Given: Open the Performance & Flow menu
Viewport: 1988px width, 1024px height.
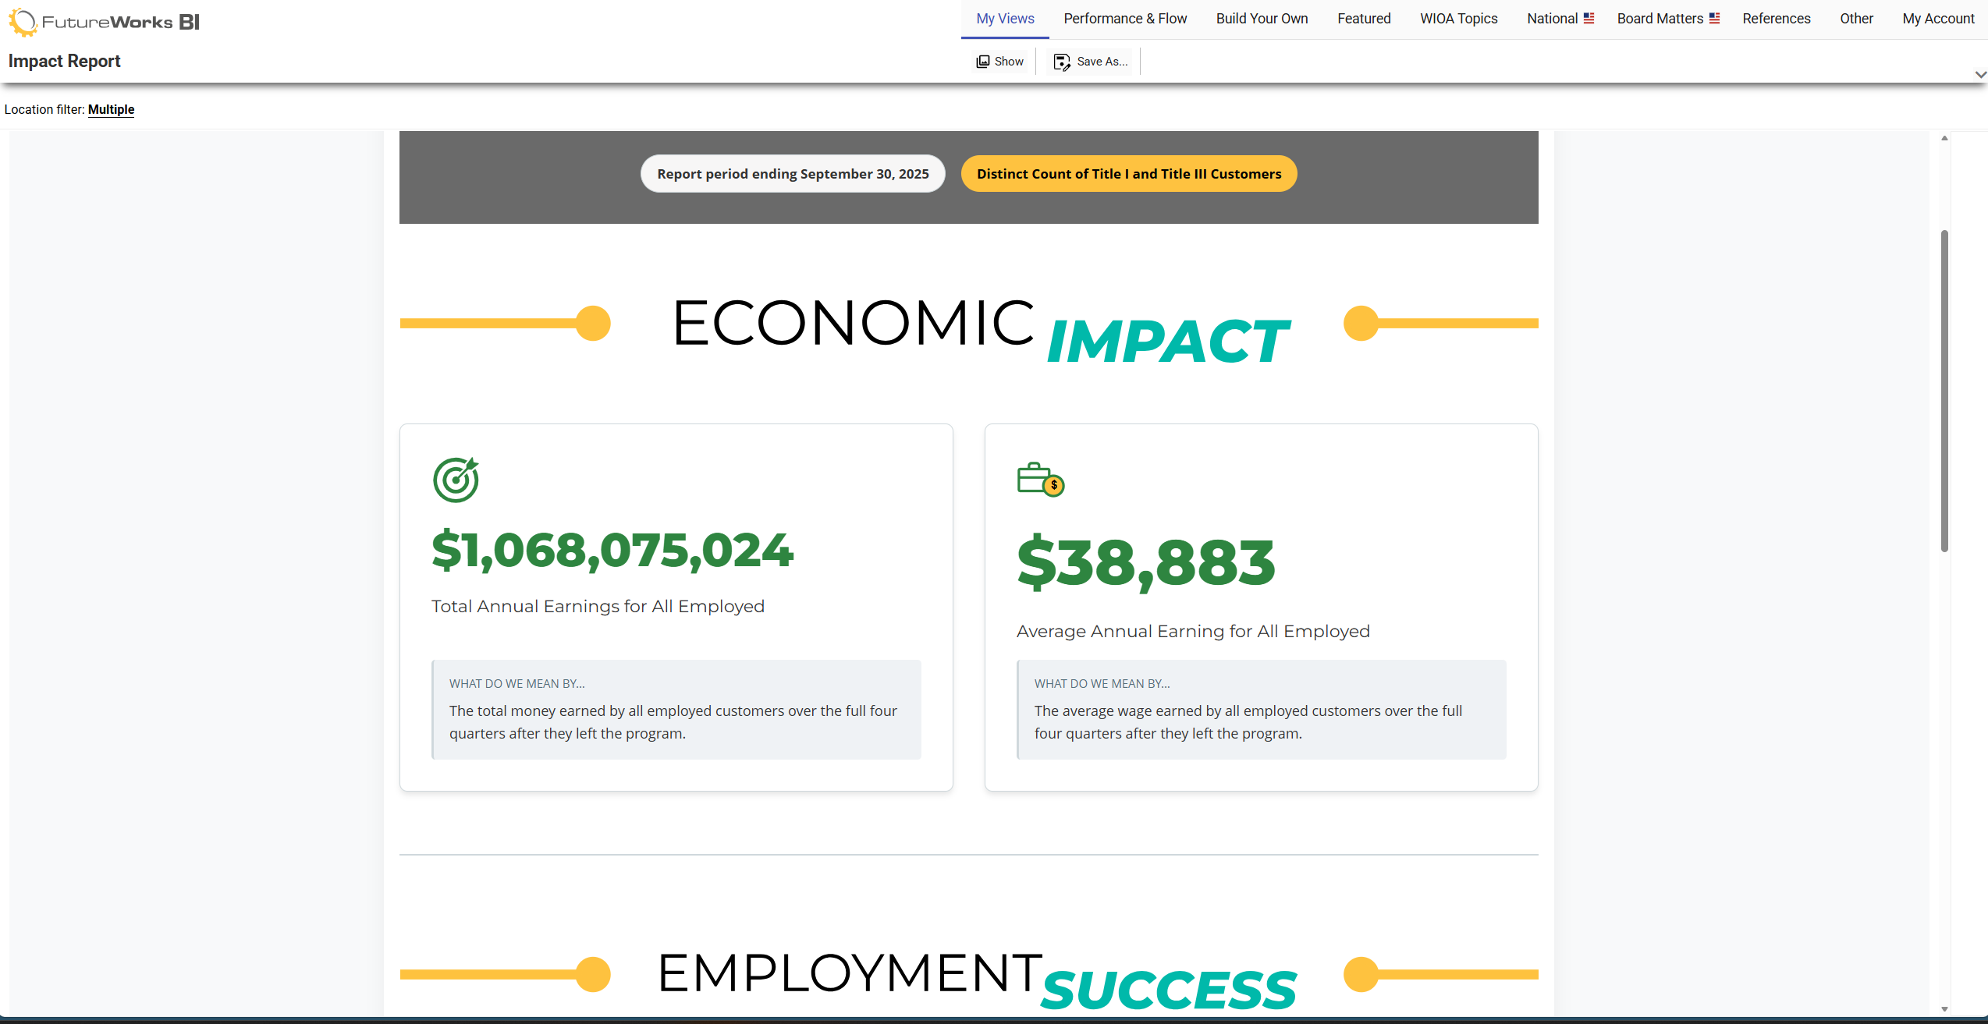Looking at the screenshot, I should coord(1125,19).
